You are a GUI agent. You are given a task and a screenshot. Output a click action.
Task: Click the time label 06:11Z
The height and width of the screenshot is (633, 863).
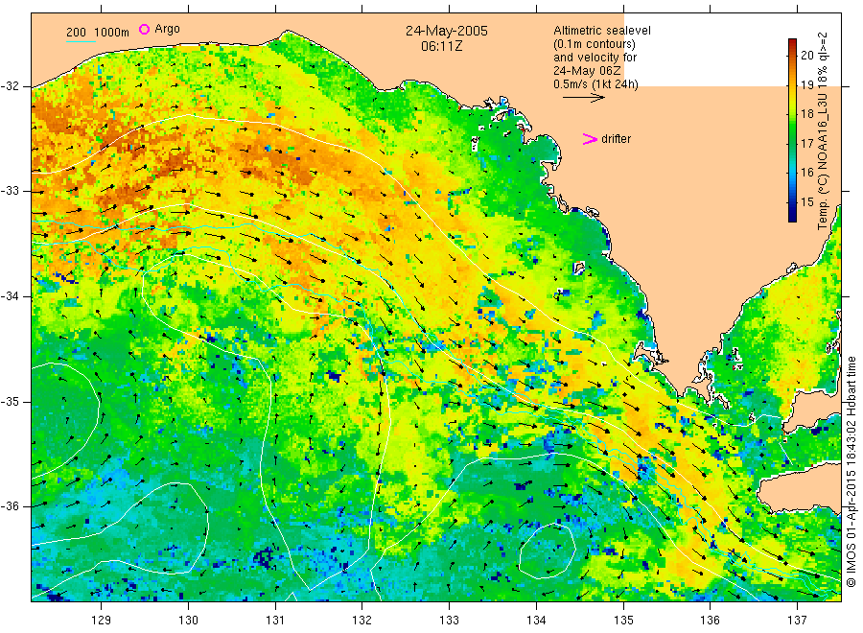point(441,47)
